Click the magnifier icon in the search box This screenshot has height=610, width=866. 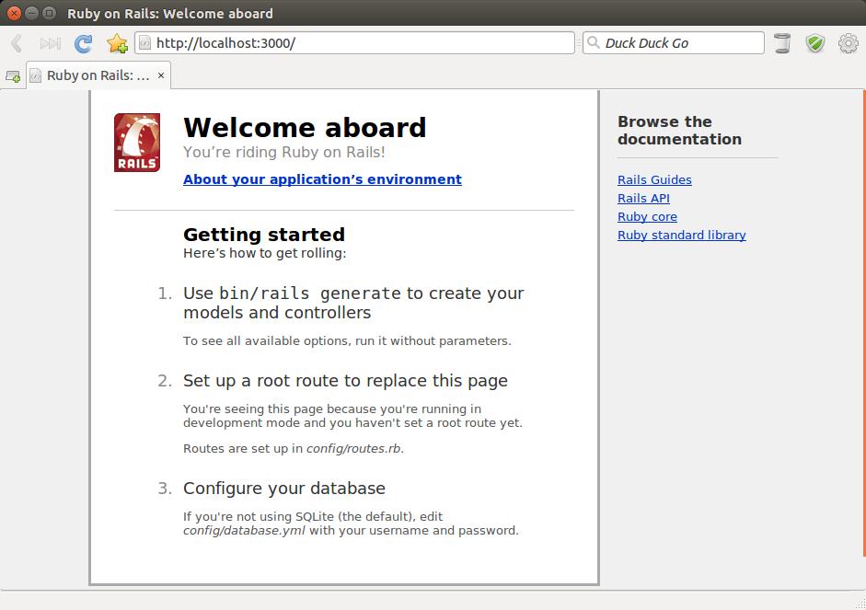tap(594, 42)
